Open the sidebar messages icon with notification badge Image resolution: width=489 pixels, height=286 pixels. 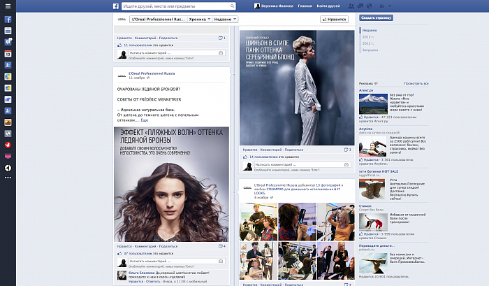[8, 42]
